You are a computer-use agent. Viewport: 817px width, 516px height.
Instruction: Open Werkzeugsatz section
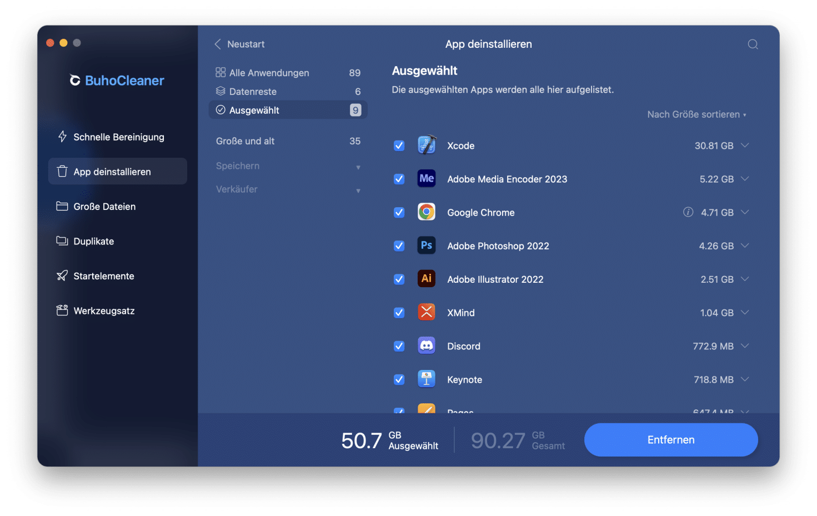point(118,310)
